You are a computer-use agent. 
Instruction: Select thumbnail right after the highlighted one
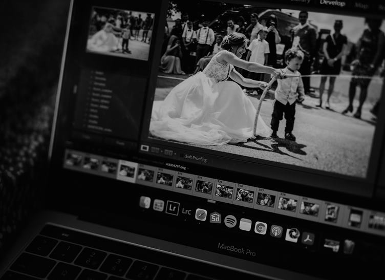point(146,175)
